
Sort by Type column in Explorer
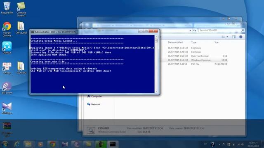pyautogui.click(x=193, y=42)
